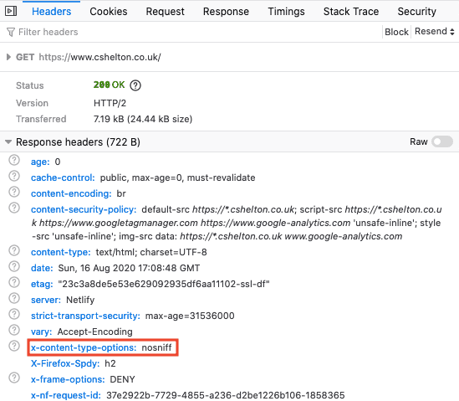Image resolution: width=459 pixels, height=401 pixels.
Task: Click the Accept-Encoding vary value
Action: click(94, 332)
